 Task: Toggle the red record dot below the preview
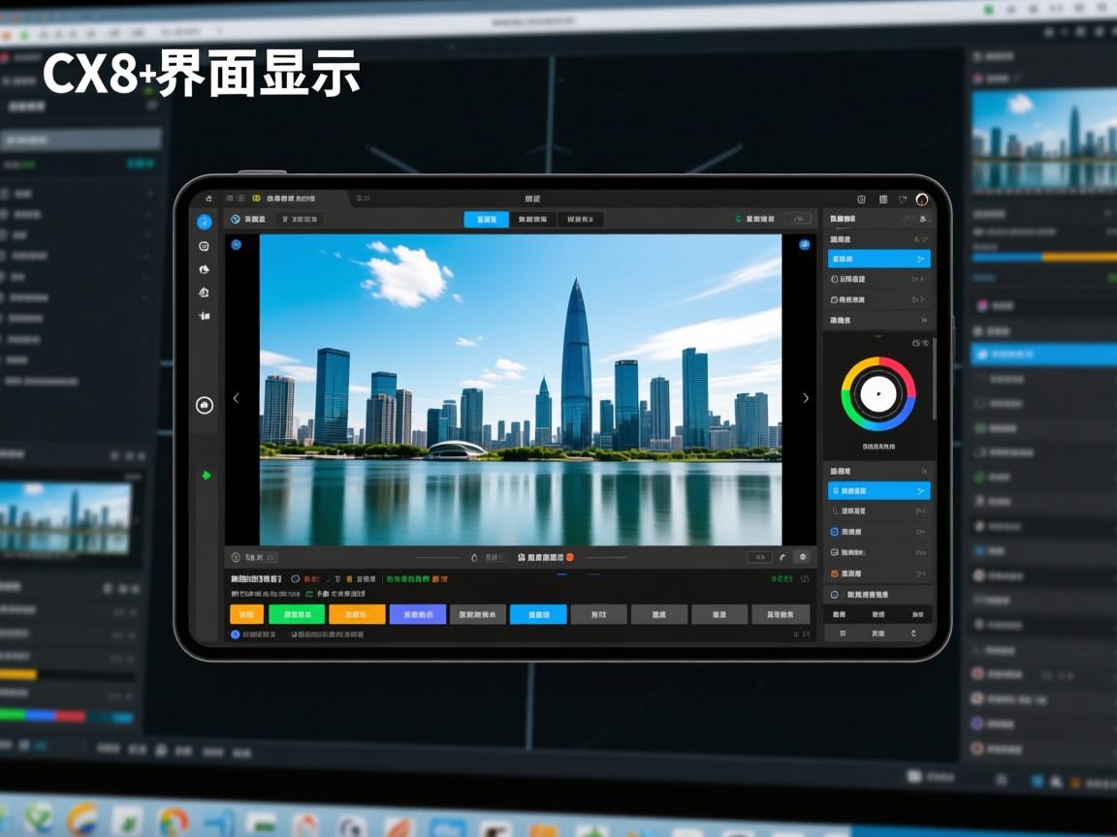point(570,557)
